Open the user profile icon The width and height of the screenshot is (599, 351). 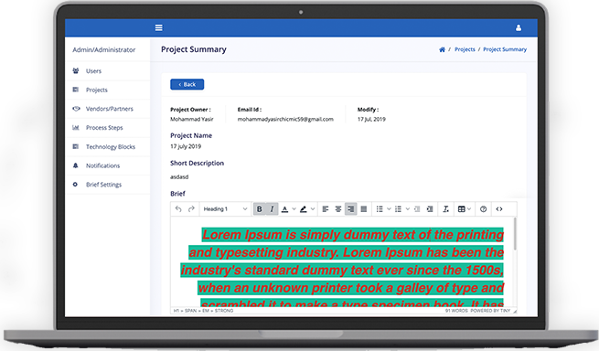pyautogui.click(x=519, y=28)
